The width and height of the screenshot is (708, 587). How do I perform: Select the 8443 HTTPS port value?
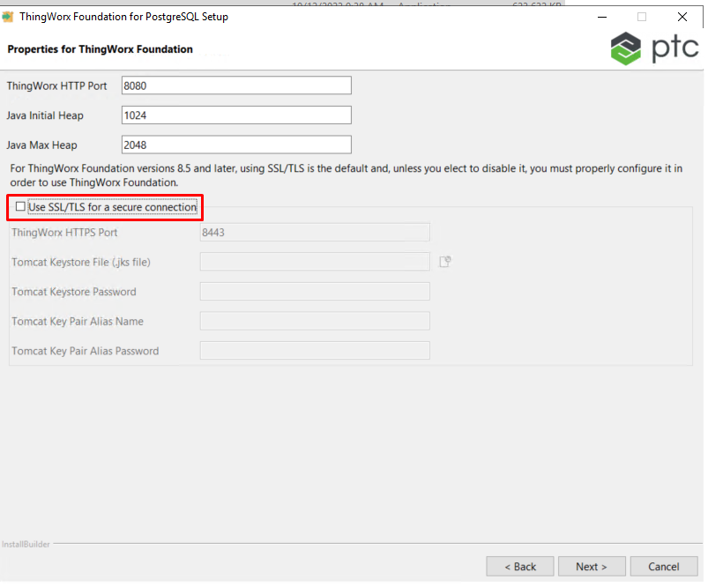(217, 232)
